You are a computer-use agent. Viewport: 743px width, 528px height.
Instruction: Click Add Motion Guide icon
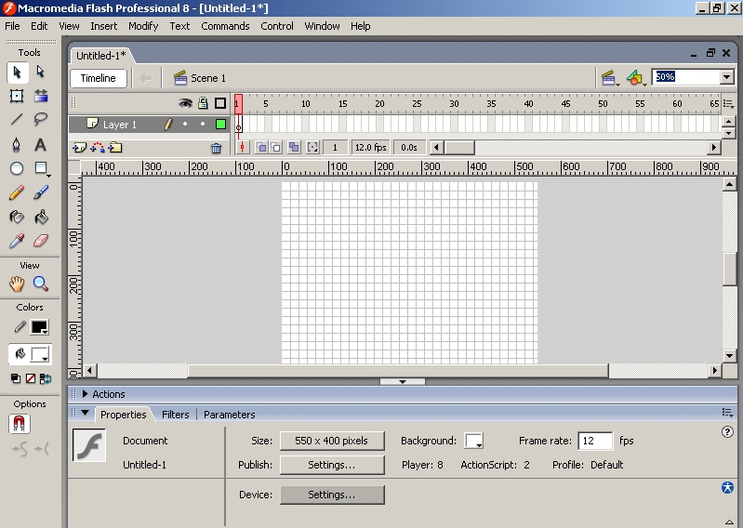point(98,148)
